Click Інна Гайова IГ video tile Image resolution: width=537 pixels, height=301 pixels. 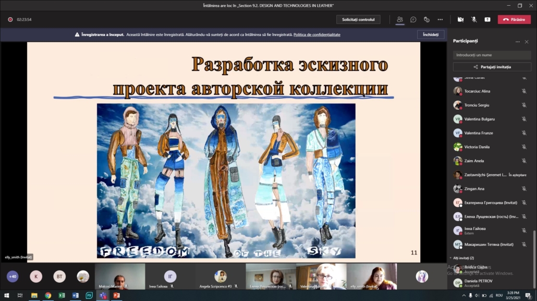coord(170,277)
